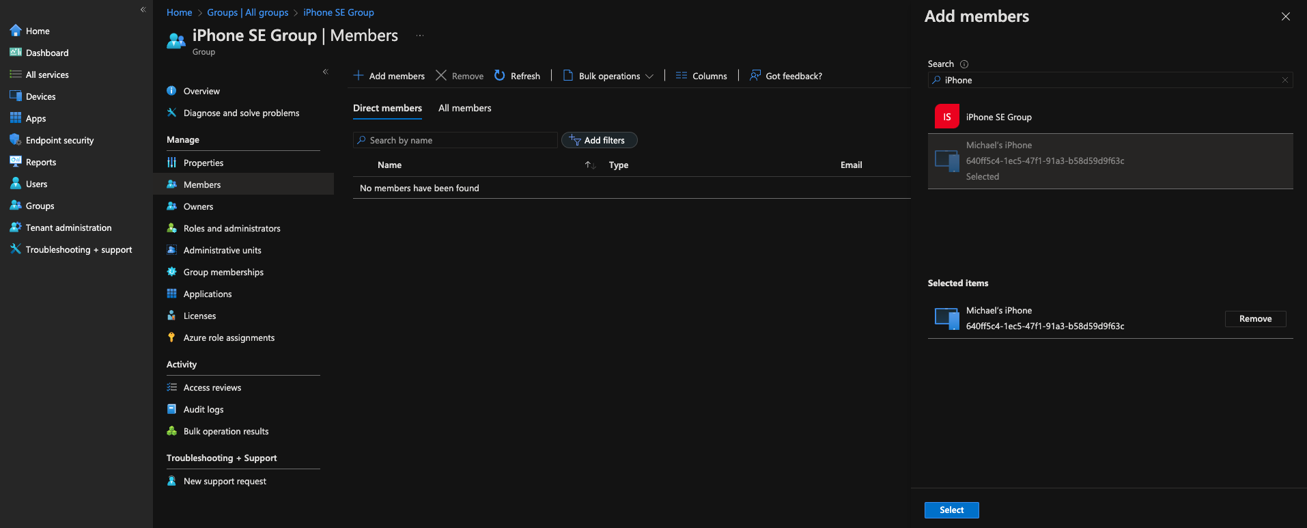
Task: Click the Overview info icon
Action: pyautogui.click(x=171, y=91)
